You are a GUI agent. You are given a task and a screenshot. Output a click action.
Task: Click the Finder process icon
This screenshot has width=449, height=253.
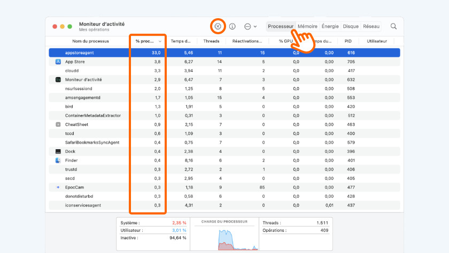pyautogui.click(x=58, y=160)
